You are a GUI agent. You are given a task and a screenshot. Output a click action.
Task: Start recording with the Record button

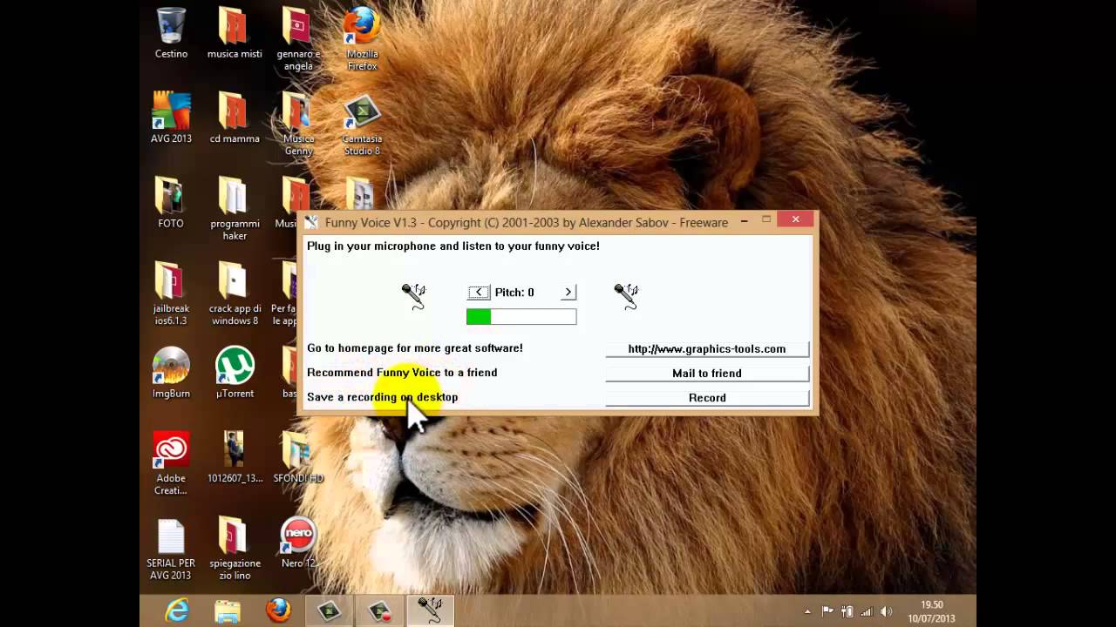(707, 397)
